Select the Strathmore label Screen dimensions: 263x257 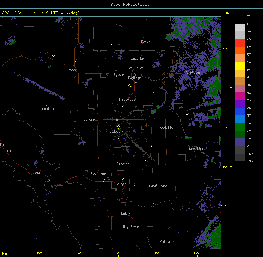tap(157, 186)
